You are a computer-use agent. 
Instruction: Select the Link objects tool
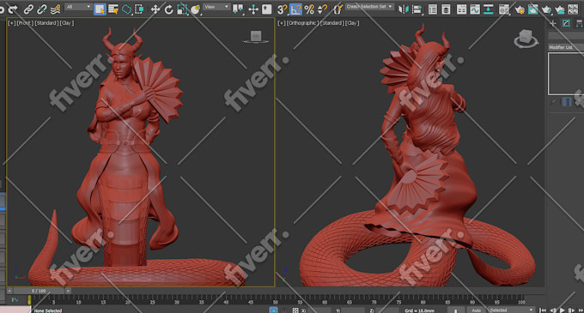pyautogui.click(x=28, y=9)
